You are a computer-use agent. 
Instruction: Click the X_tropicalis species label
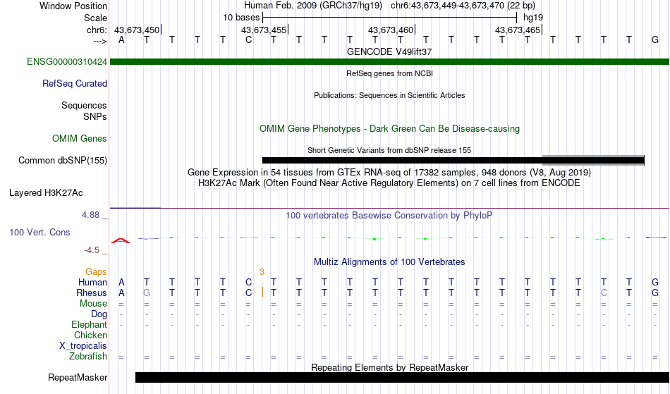click(83, 346)
